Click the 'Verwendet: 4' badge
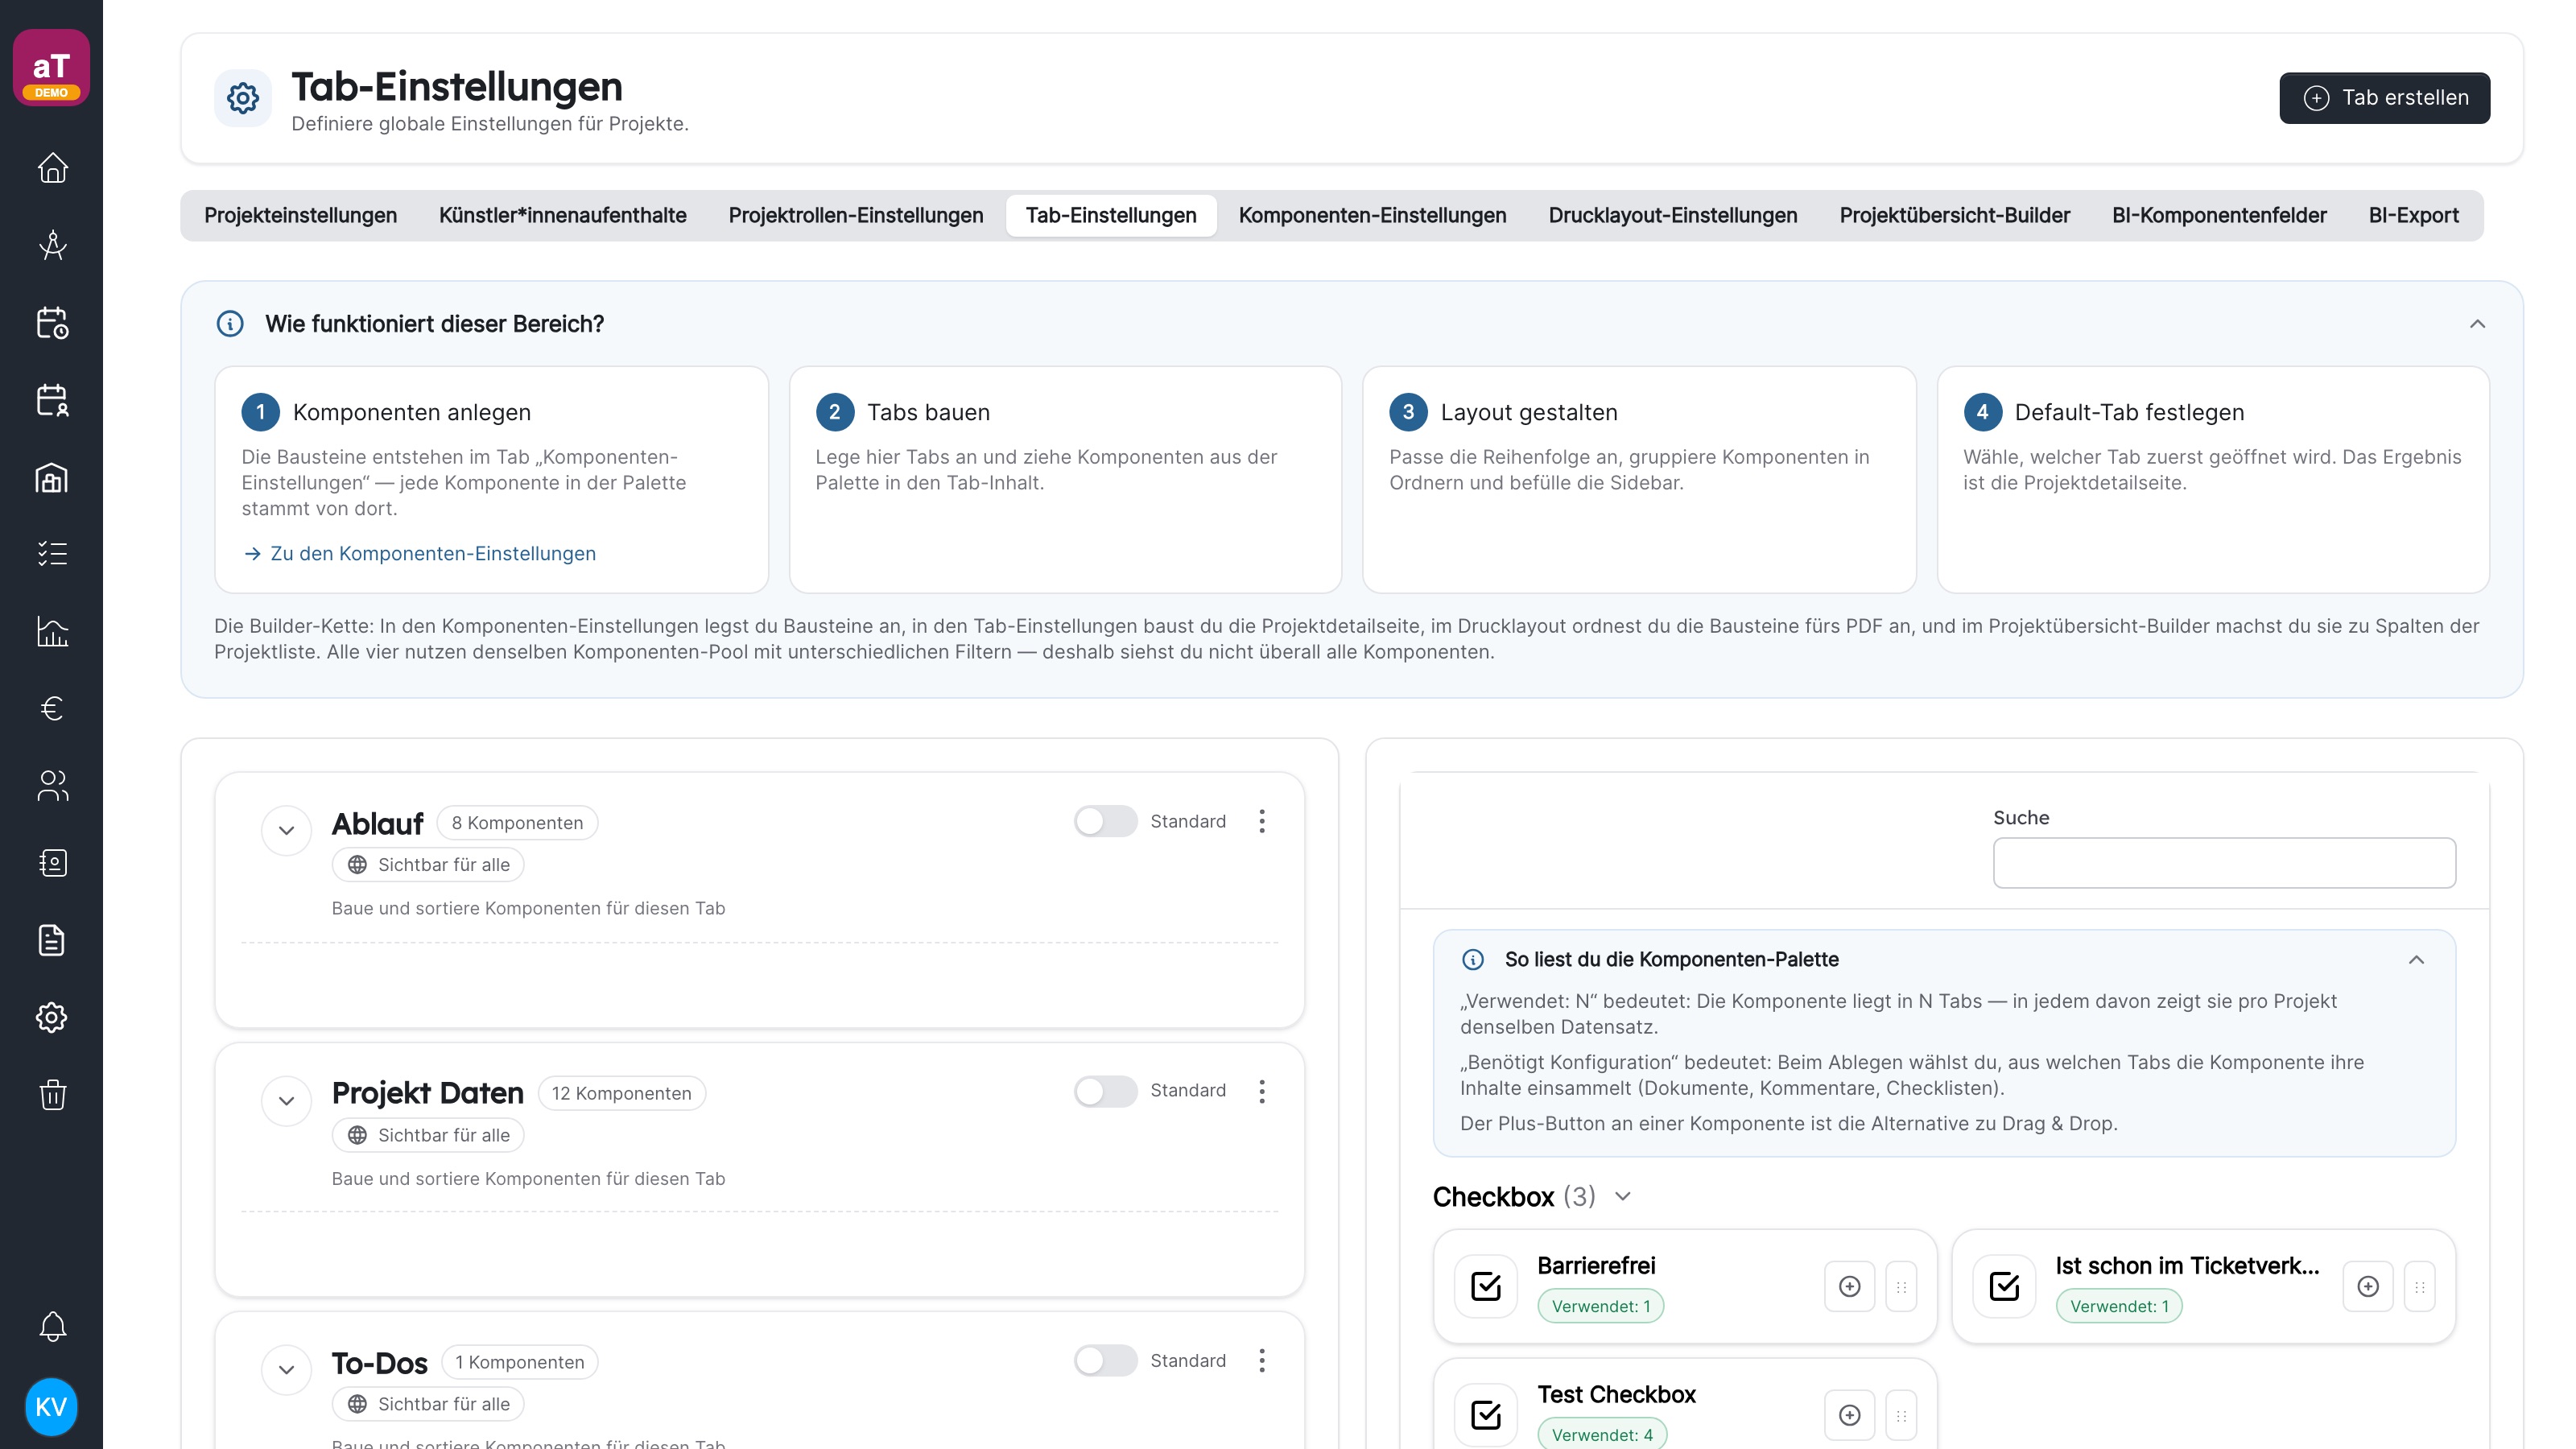This screenshot has width=2576, height=1449. [x=1602, y=1435]
